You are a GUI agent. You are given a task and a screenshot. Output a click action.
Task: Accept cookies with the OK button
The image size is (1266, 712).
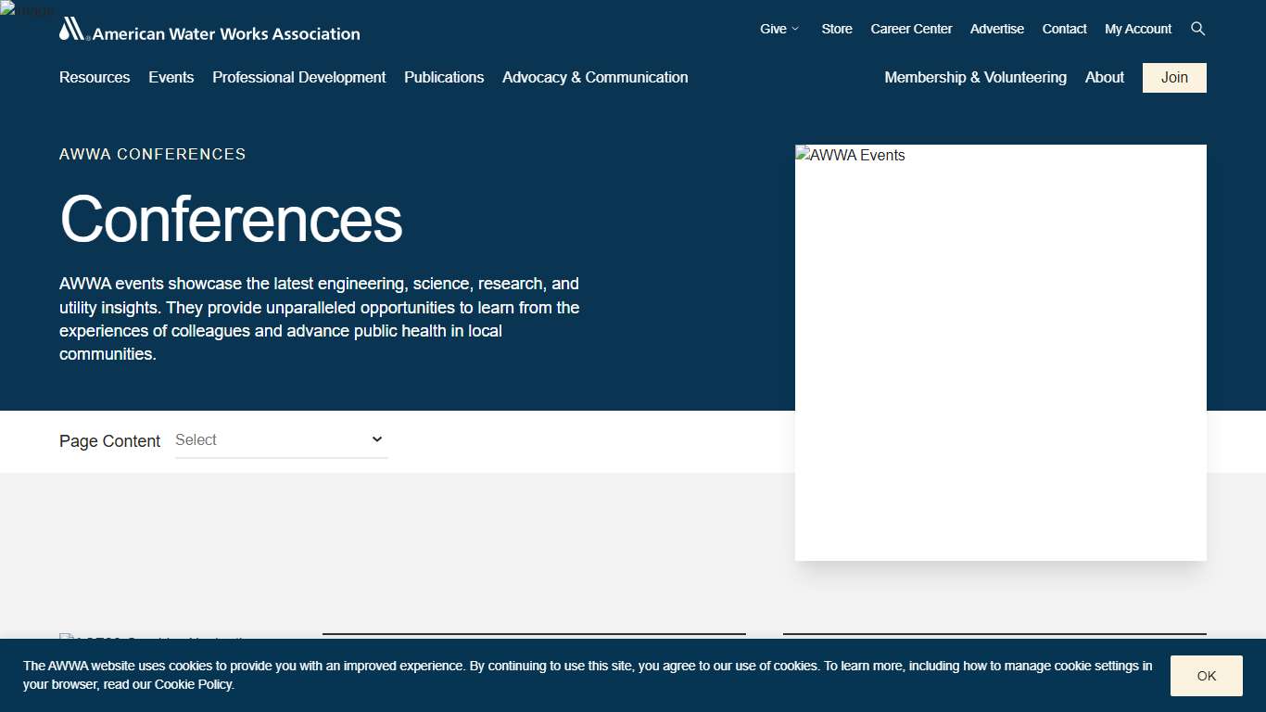tap(1206, 676)
